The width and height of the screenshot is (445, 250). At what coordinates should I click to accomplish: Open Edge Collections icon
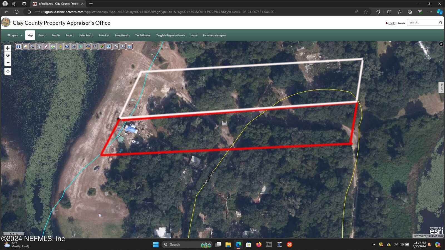point(410,12)
